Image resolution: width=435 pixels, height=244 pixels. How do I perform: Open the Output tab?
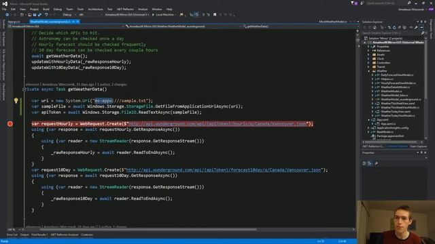click(24, 235)
